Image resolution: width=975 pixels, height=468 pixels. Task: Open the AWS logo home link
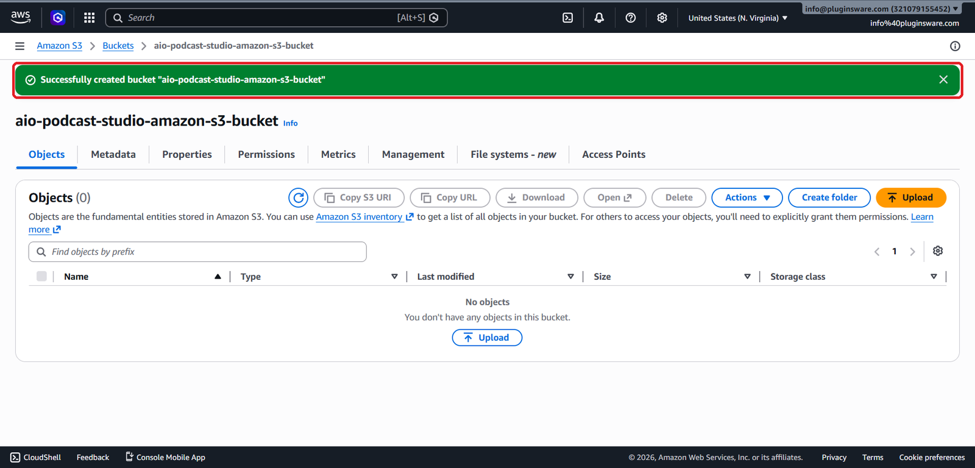point(21,18)
